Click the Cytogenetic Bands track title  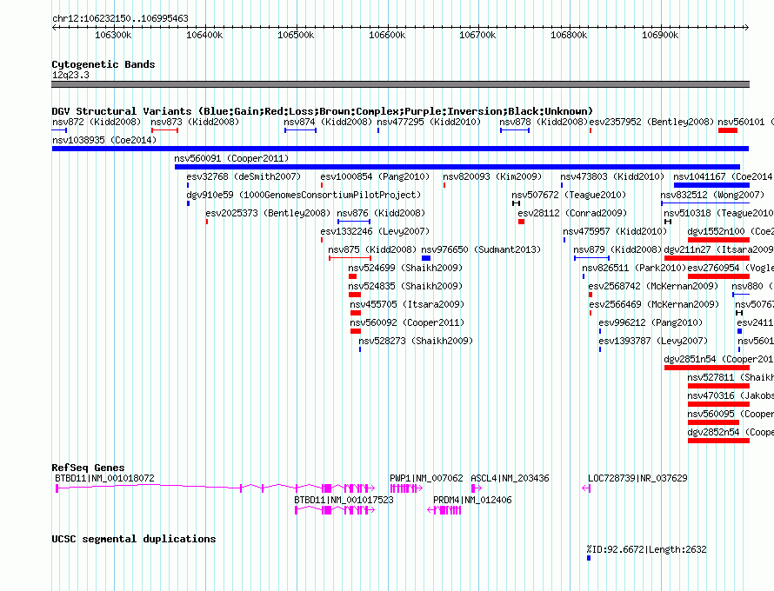click(103, 64)
